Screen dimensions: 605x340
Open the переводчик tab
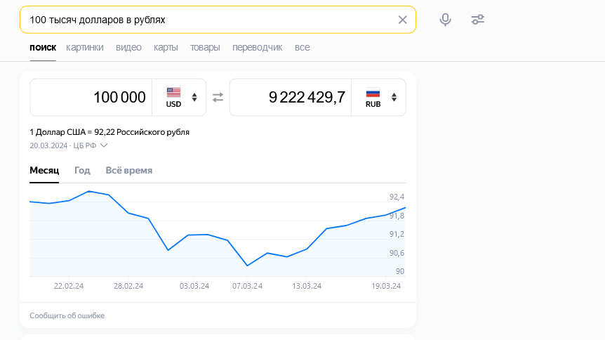click(x=257, y=48)
